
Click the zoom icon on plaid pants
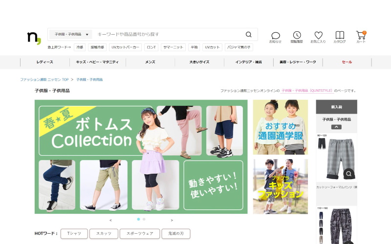click(x=348, y=174)
